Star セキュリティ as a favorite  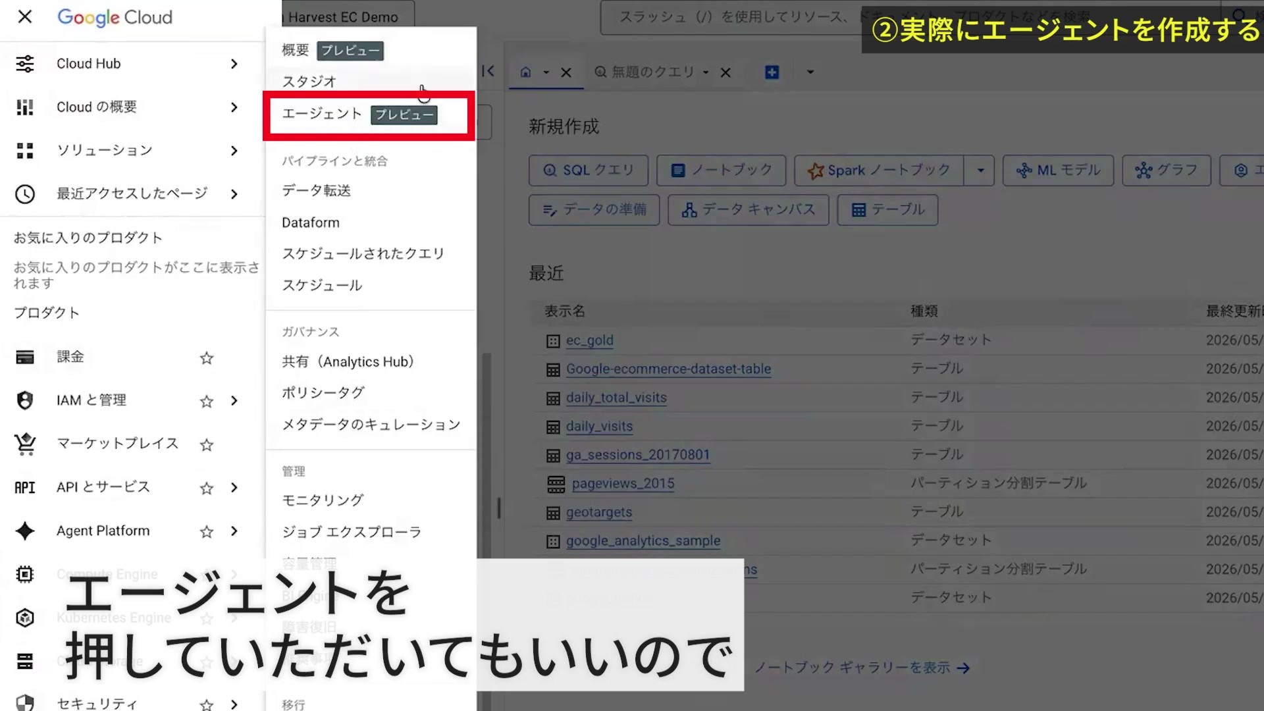(207, 704)
